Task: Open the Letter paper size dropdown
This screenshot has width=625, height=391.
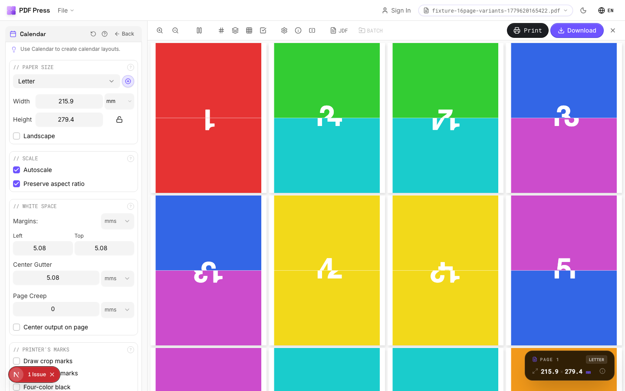Action: 66,81
